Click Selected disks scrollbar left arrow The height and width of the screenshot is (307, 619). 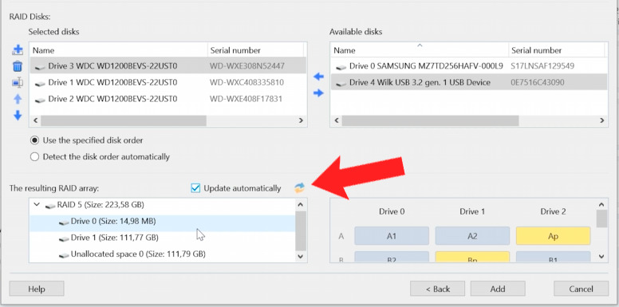(35, 120)
